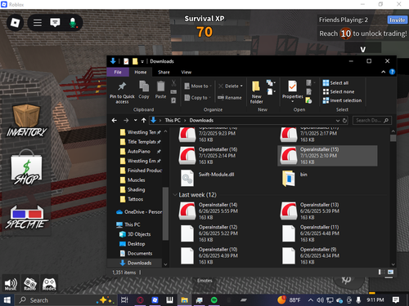Click the Search Downloads field
The height and width of the screenshot is (306, 409).
[372, 120]
